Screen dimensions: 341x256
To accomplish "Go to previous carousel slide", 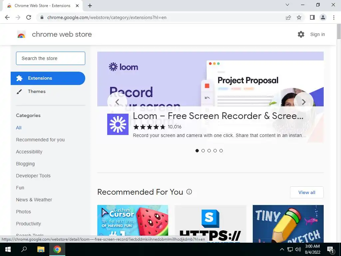I will coord(117,102).
